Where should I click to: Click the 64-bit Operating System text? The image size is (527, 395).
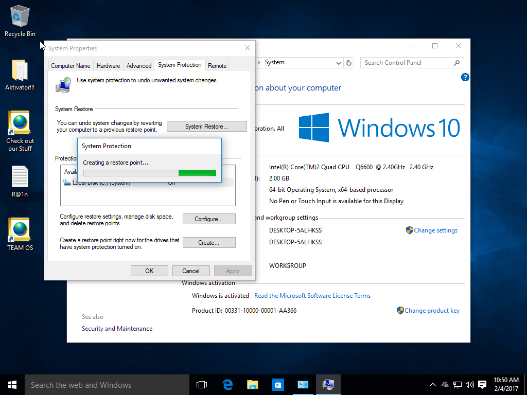pos(331,190)
